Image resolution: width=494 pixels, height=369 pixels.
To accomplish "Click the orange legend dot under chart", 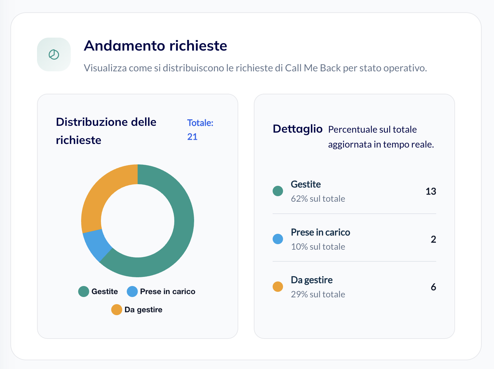I will pyautogui.click(x=117, y=310).
